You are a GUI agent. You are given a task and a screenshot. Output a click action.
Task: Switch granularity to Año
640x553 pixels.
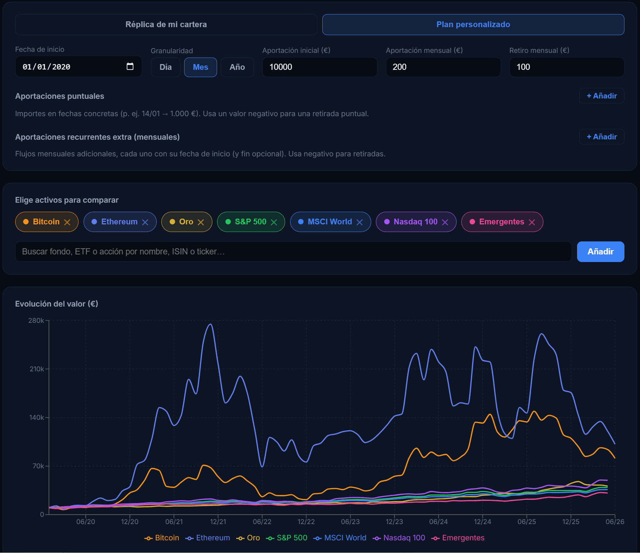(x=237, y=67)
